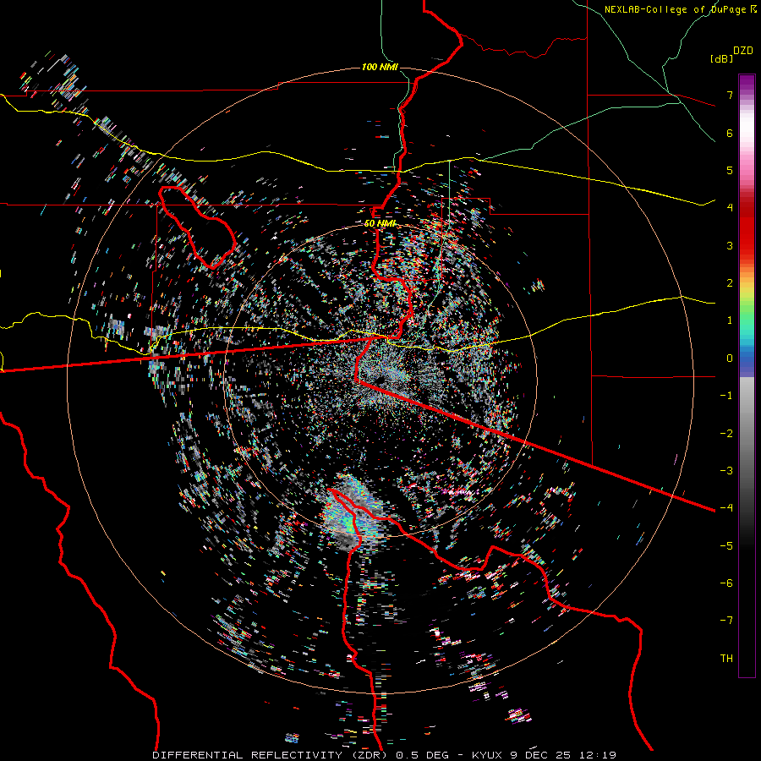Click the 3 value on color scale
The width and height of the screenshot is (761, 761).
pyautogui.click(x=730, y=245)
